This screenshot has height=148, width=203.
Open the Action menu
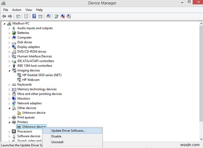point(17,10)
